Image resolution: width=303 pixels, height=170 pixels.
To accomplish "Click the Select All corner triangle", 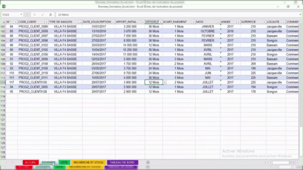I will 3,22.
